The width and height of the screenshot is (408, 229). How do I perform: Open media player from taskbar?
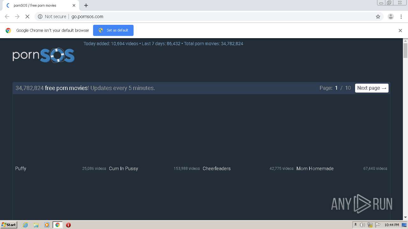pos(47,225)
